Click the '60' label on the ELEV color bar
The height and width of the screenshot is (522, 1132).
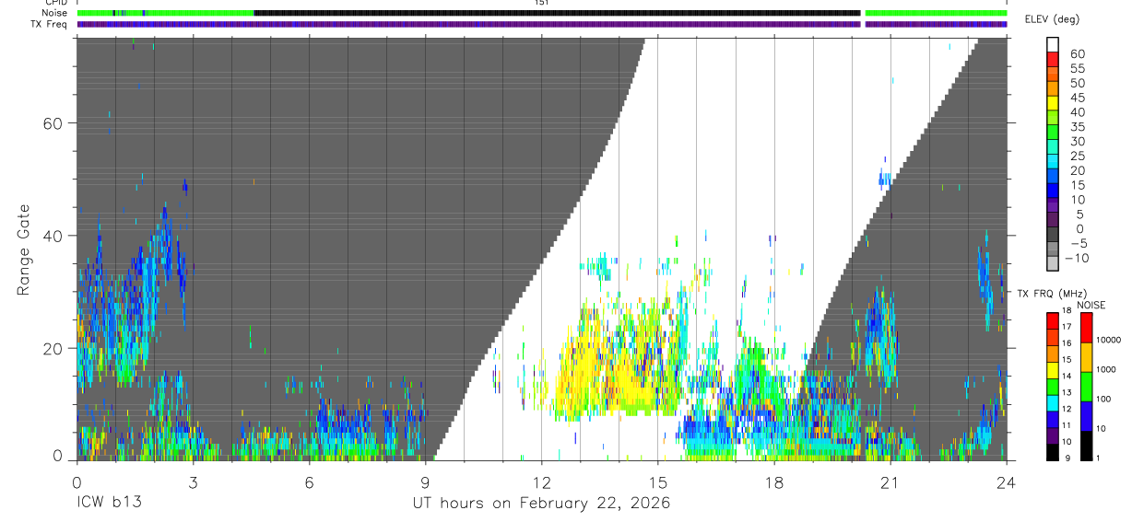tap(1077, 53)
